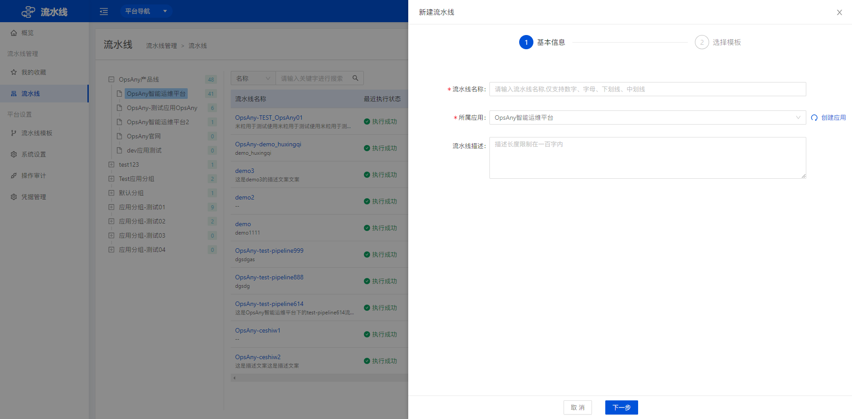Select OpsAny智能运维平台 in the tree
Screen dimensions: 852x419
click(x=156, y=94)
